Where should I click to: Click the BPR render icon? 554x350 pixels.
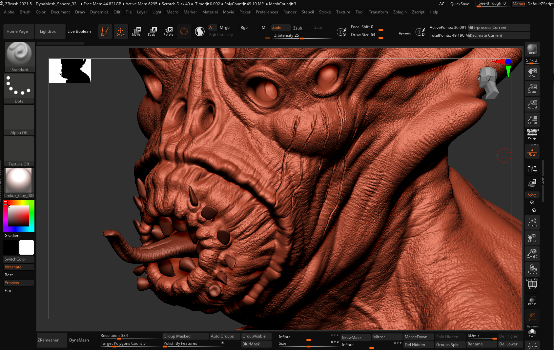click(532, 49)
